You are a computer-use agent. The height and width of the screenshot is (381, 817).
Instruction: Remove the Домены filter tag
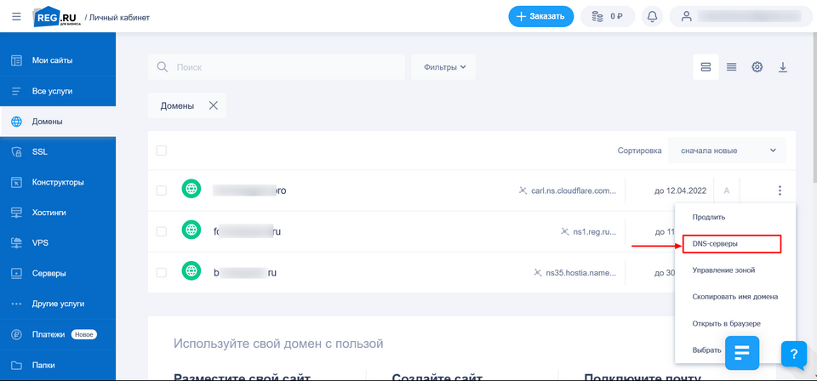coord(213,105)
